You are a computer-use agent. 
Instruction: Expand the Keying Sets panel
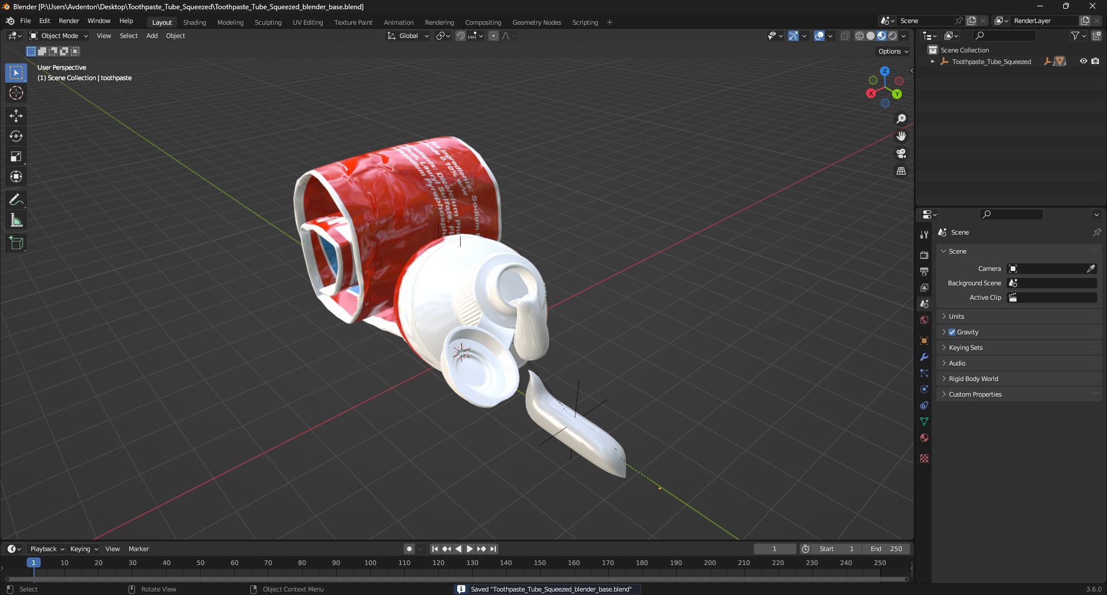1019,348
